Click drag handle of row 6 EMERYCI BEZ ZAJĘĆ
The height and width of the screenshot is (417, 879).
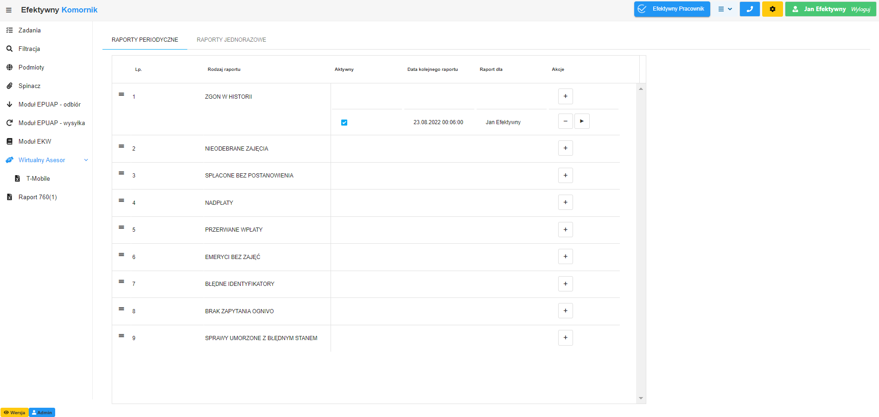(121, 254)
